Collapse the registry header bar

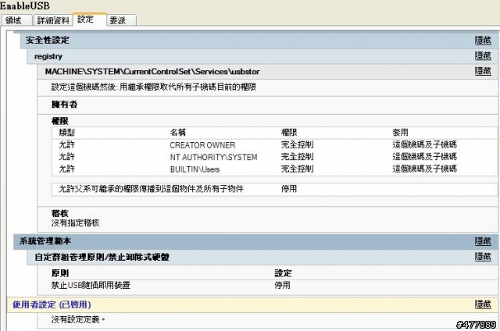pos(262,56)
